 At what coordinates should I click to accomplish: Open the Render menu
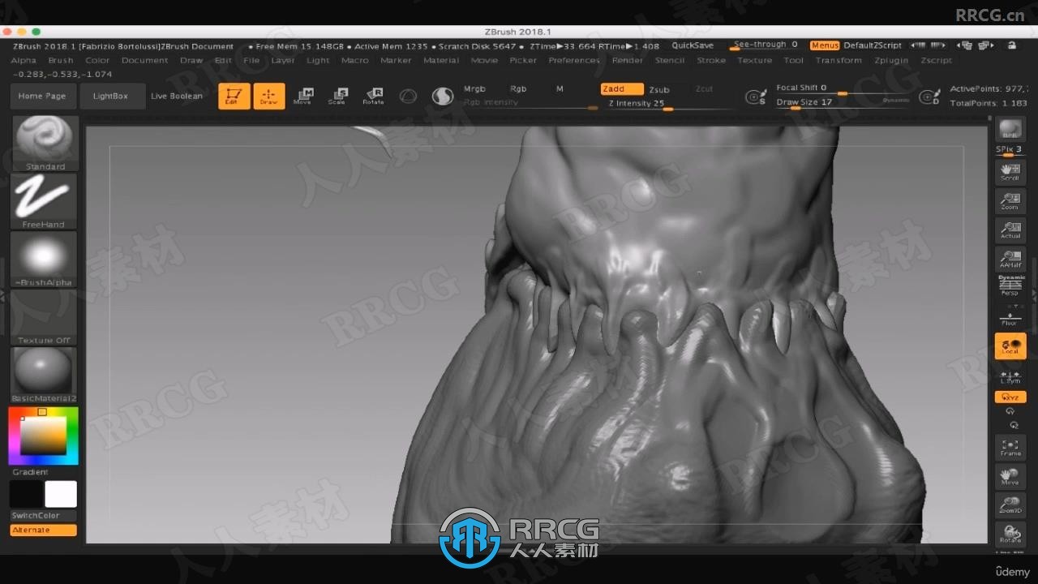click(628, 61)
